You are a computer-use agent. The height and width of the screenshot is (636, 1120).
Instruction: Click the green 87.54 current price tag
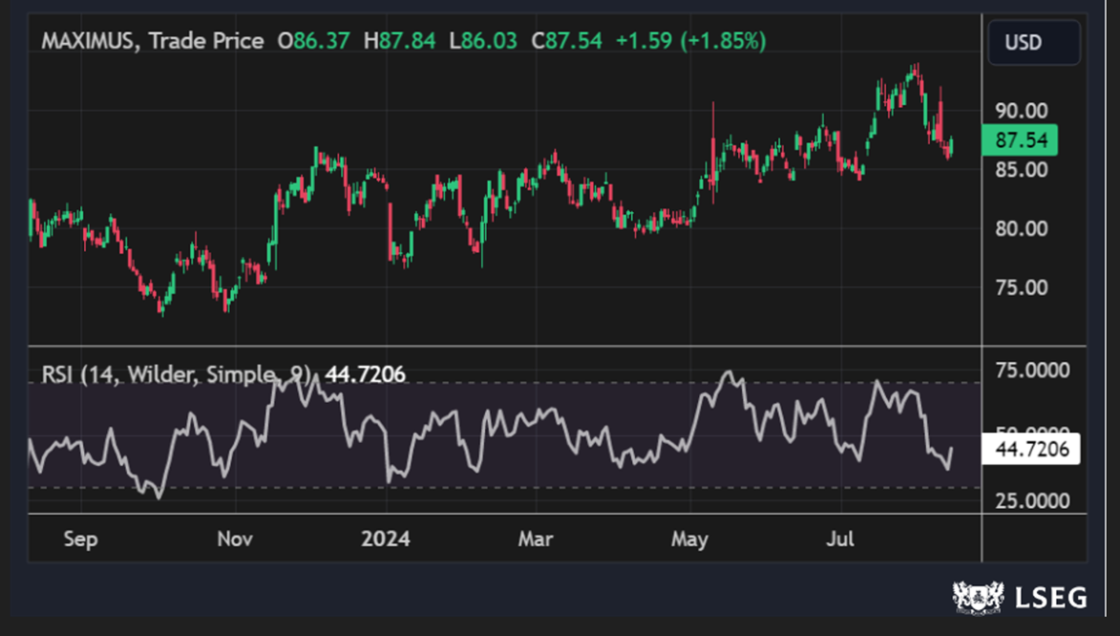tap(1021, 141)
